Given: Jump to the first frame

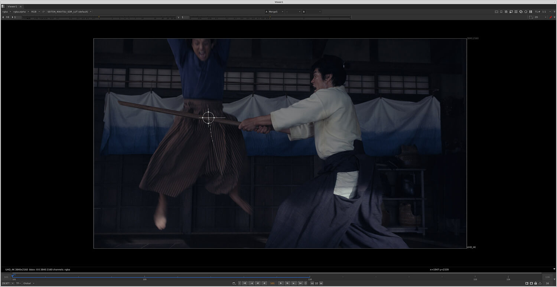Looking at the screenshot, I should pos(245,283).
